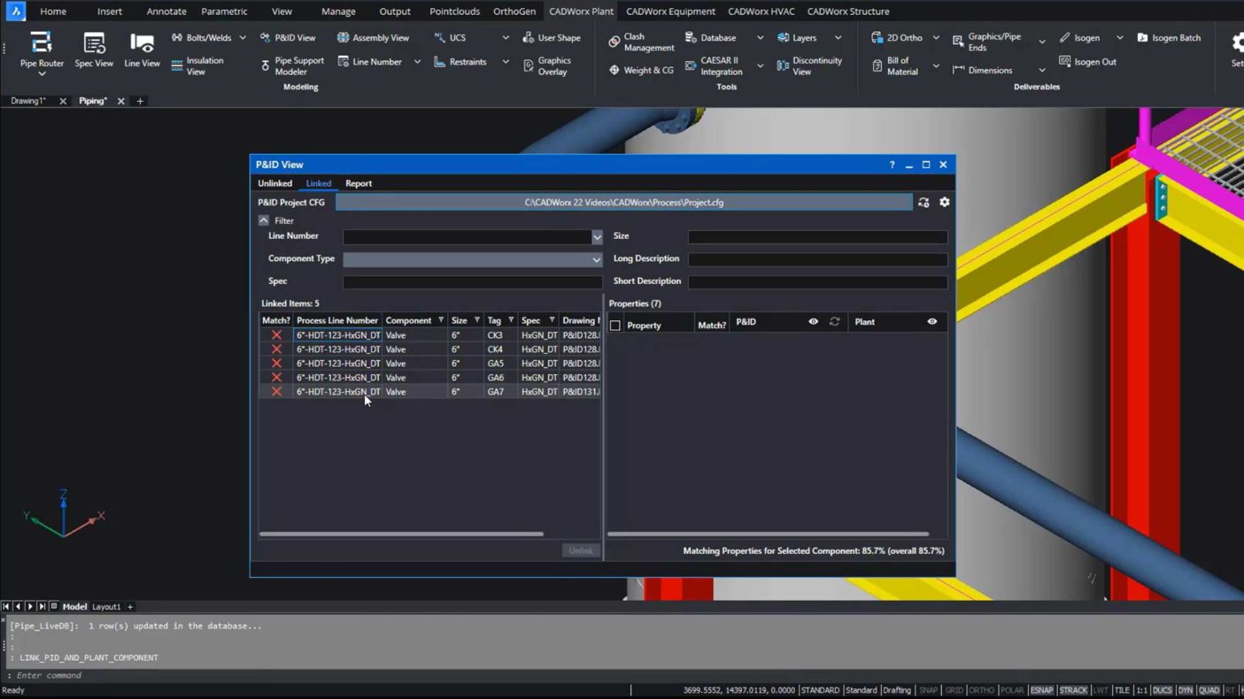This screenshot has width=1244, height=699.
Task: Toggle POLAR in status bar
Action: tap(1012, 690)
